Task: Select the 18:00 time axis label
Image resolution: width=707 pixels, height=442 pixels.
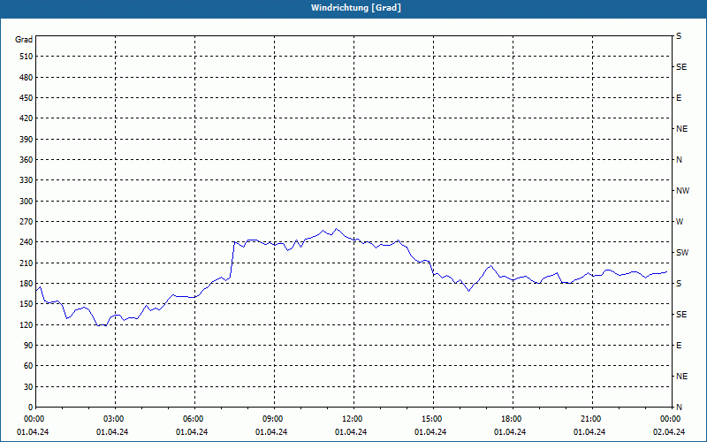Action: (x=513, y=419)
